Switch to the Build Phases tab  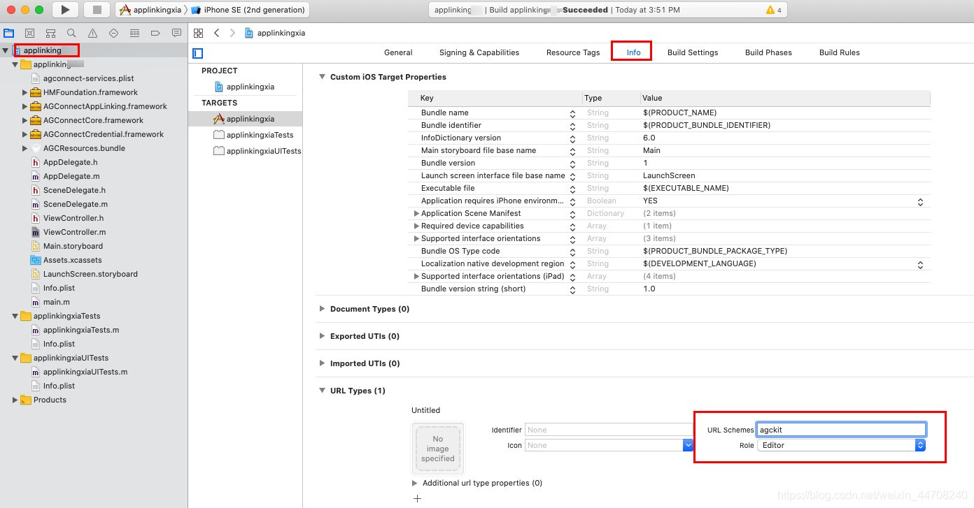pyautogui.click(x=768, y=52)
